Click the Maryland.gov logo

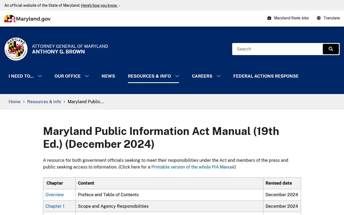coord(27,19)
